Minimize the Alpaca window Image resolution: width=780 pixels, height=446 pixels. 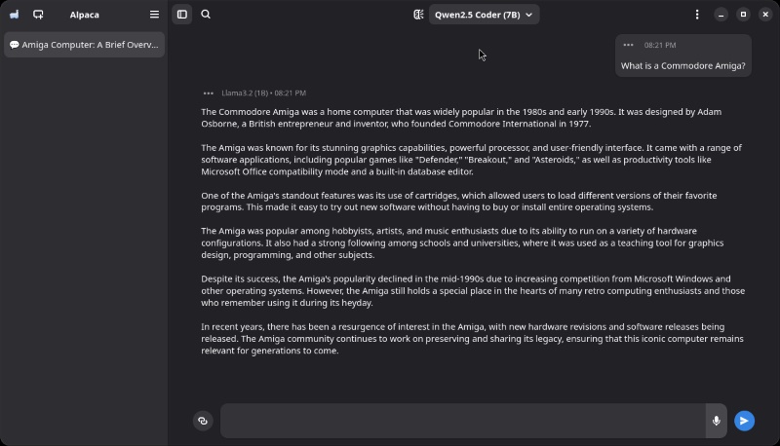pyautogui.click(x=721, y=15)
